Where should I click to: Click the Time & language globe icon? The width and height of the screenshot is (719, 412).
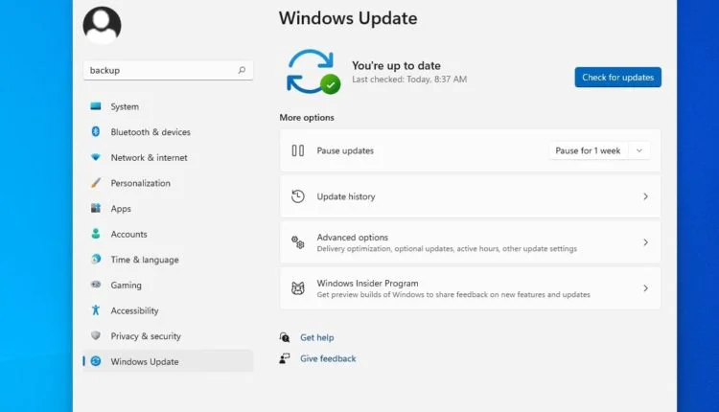click(95, 260)
